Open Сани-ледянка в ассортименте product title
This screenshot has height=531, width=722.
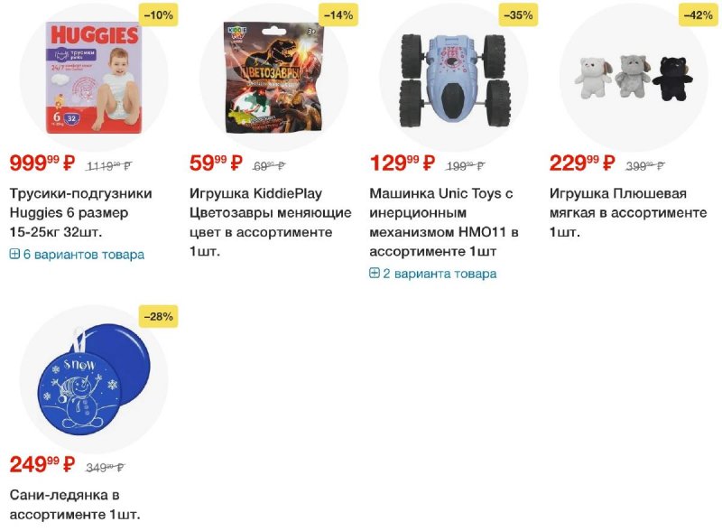(75, 505)
